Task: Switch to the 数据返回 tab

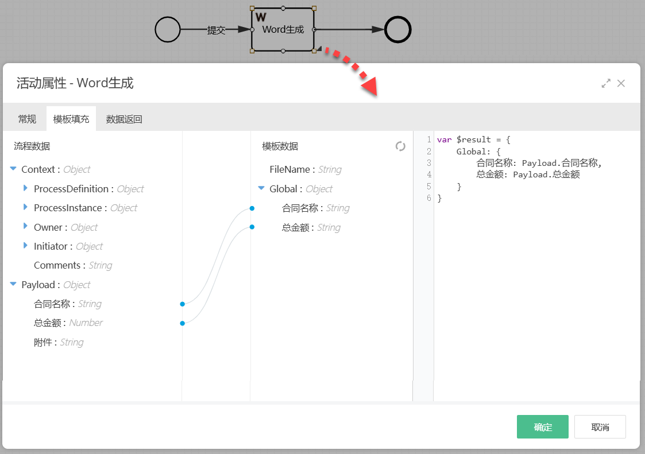Action: point(124,119)
